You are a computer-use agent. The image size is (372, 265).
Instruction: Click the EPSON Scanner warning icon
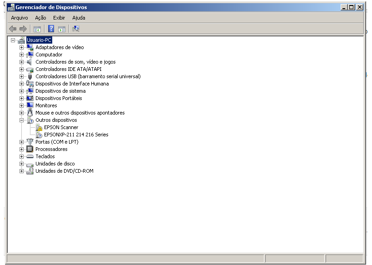39,128
